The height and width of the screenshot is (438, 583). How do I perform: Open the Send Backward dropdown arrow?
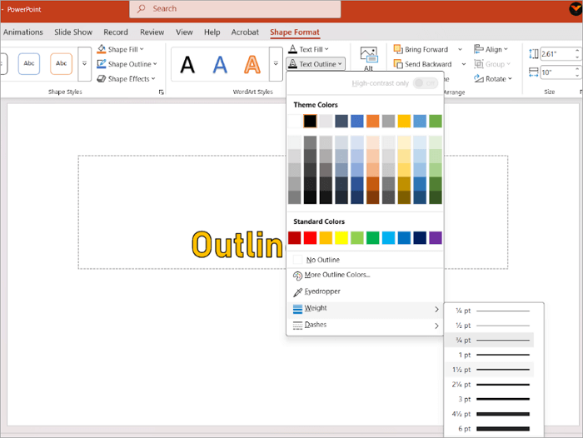[464, 64]
